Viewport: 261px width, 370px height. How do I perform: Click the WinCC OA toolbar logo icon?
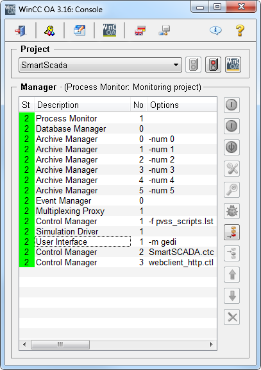pyautogui.click(x=110, y=30)
